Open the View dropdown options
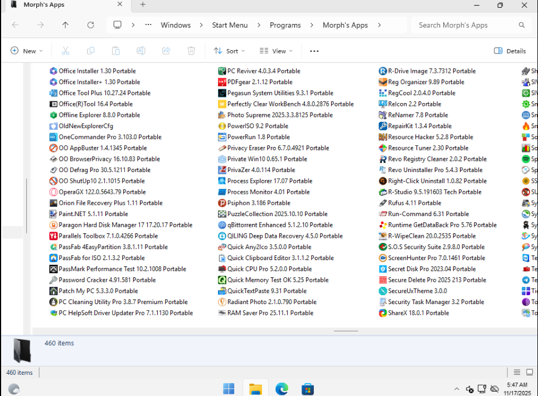 click(276, 51)
